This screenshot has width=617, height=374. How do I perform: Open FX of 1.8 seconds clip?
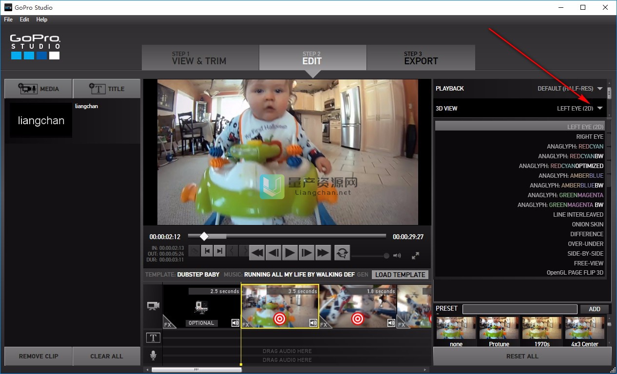[x=324, y=323]
